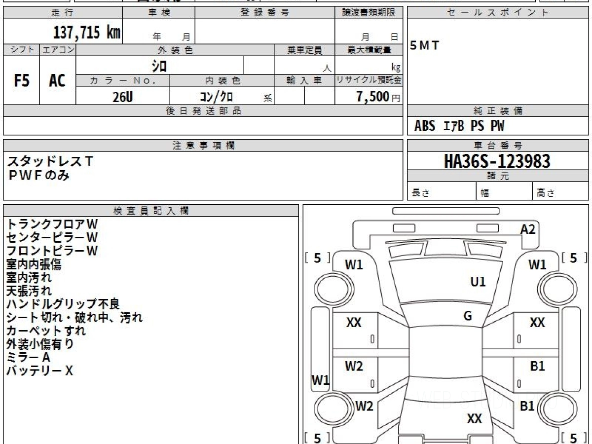Select the ミラーA note
The height and width of the screenshot is (444, 592).
coord(28,358)
